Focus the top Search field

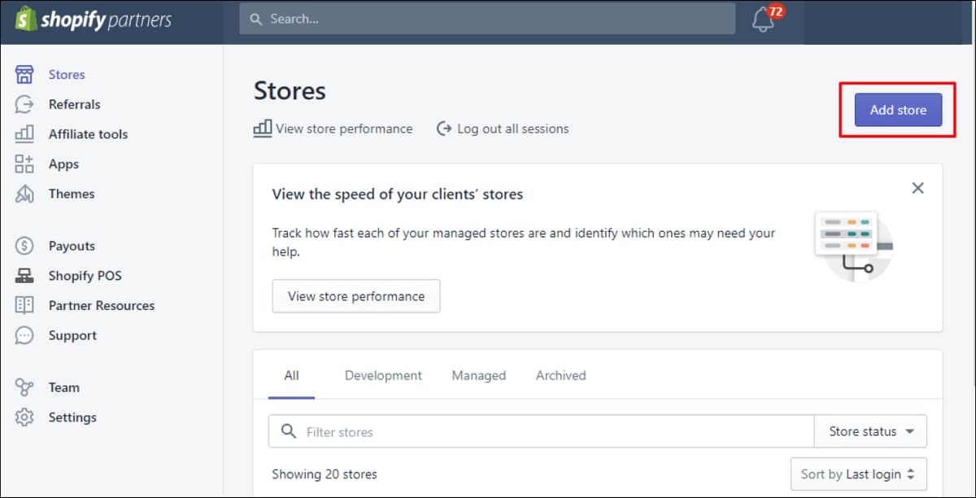487,19
